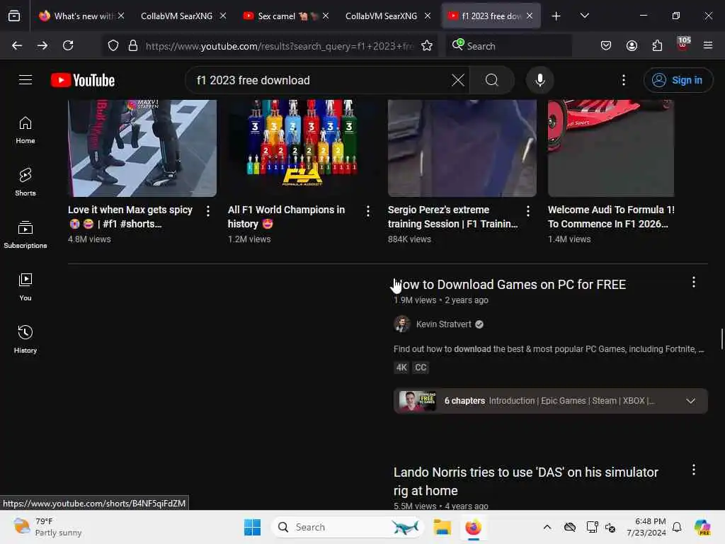Click the page vertical scrollbar thumb
This screenshot has height=544, width=725.
[x=721, y=339]
